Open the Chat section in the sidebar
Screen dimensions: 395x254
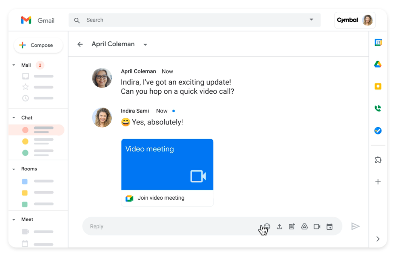tap(27, 118)
